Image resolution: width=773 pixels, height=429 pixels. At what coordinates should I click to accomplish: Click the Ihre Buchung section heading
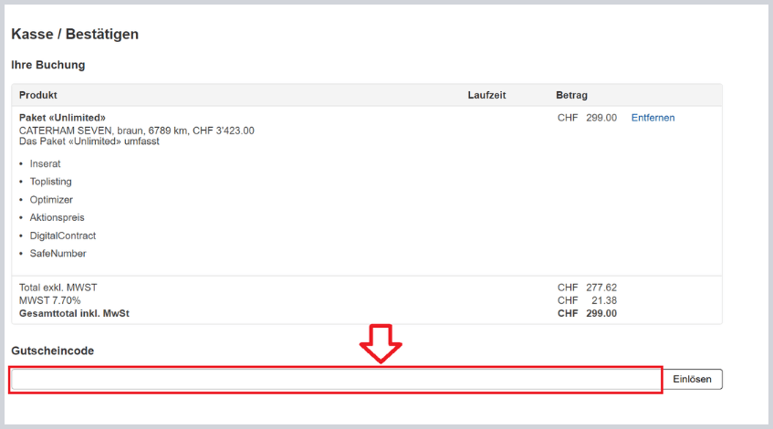coord(47,66)
